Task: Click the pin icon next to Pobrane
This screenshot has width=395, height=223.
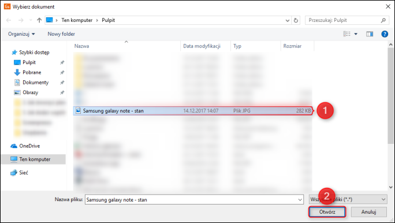Action: pos(62,73)
